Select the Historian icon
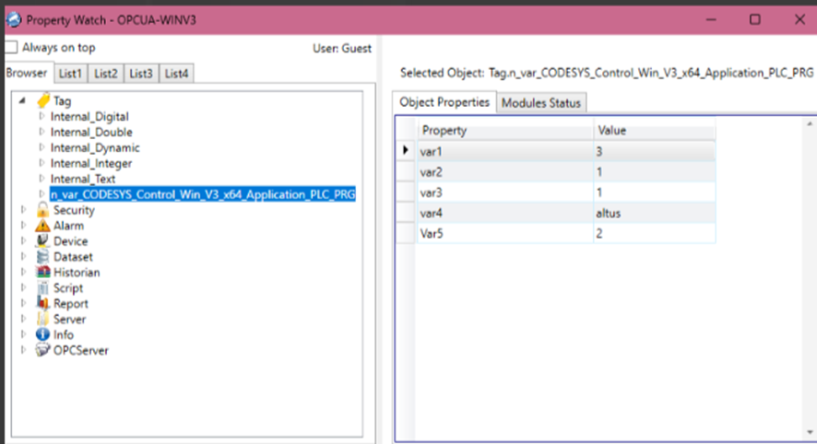Image resolution: width=817 pixels, height=444 pixels. click(42, 273)
